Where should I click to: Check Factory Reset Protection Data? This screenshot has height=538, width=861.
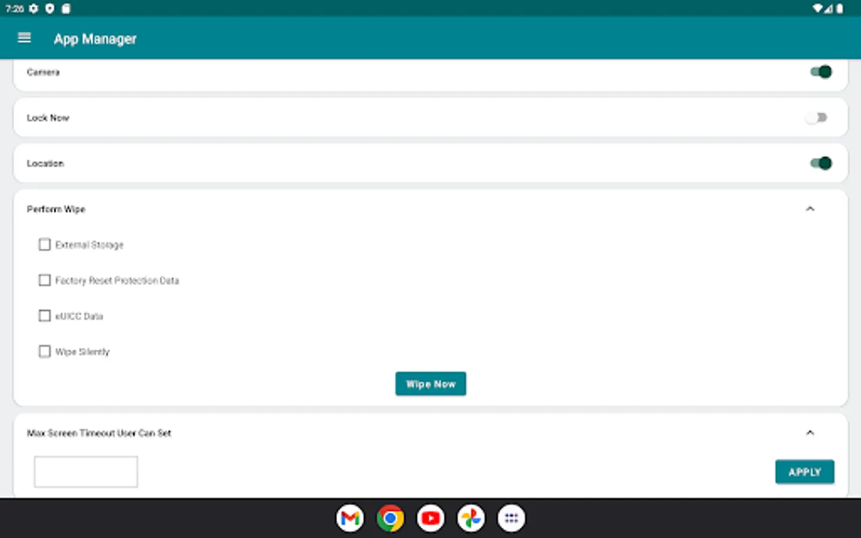[x=44, y=280]
